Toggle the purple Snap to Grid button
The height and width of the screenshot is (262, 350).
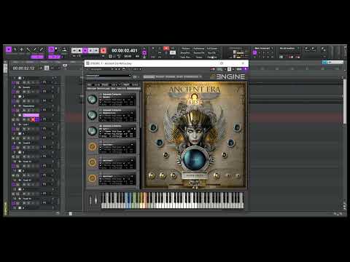51,49
